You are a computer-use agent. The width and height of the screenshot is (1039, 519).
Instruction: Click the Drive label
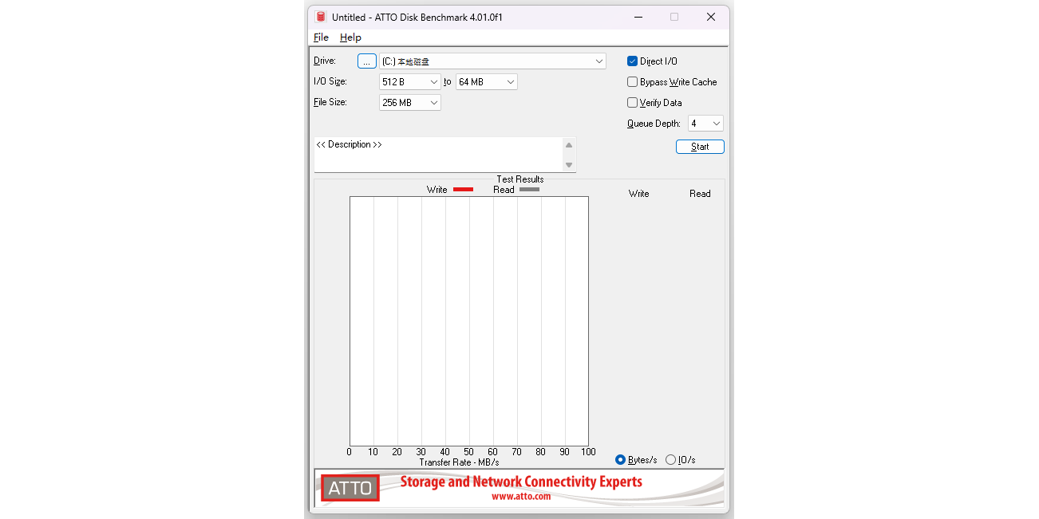point(325,61)
